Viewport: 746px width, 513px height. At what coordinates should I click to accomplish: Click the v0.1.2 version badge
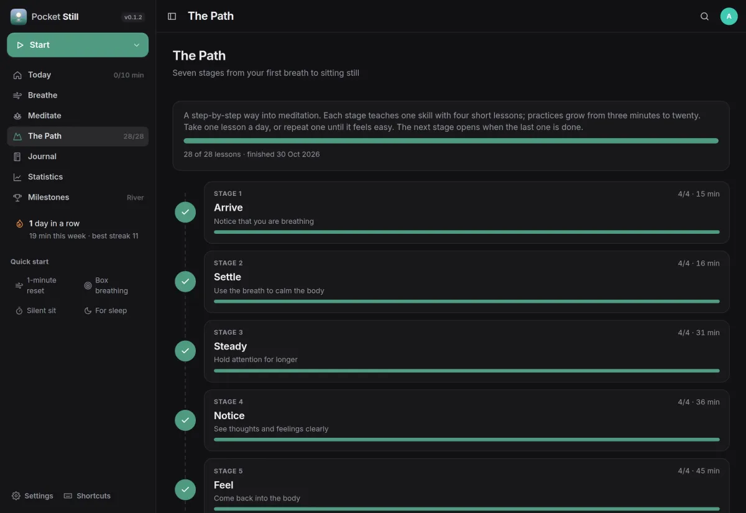tap(134, 17)
